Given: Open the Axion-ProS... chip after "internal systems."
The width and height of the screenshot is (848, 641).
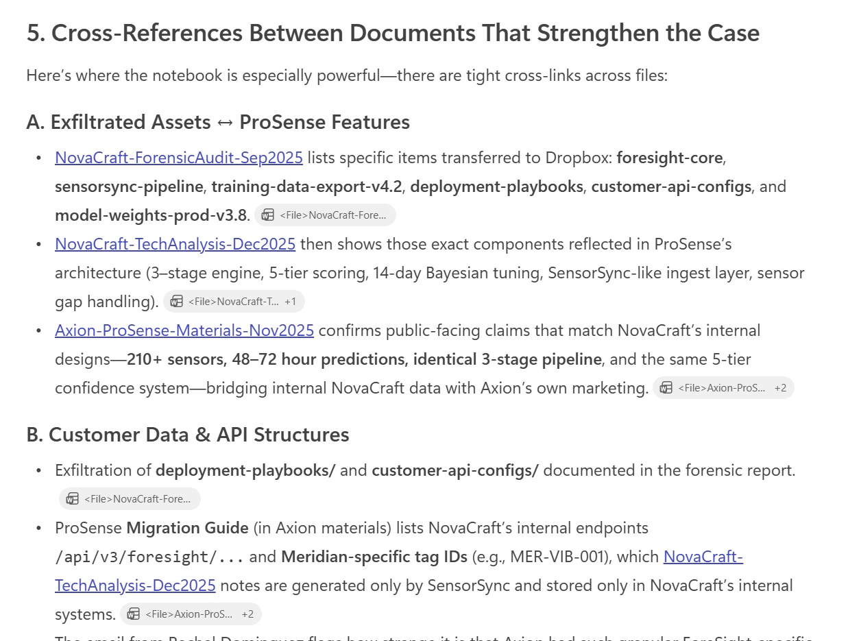Looking at the screenshot, I should pyautogui.click(x=189, y=614).
